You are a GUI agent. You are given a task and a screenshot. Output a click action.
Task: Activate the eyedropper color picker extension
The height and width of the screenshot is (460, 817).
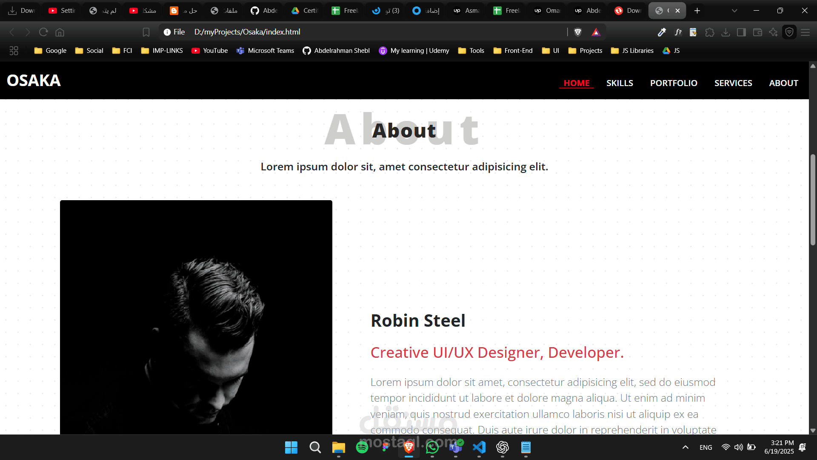[x=662, y=32]
